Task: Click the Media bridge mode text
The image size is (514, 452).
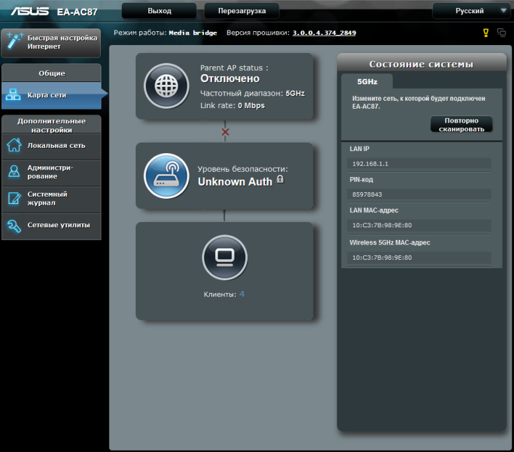Action: coord(193,32)
